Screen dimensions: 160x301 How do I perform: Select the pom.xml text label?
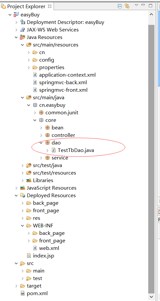37,293
